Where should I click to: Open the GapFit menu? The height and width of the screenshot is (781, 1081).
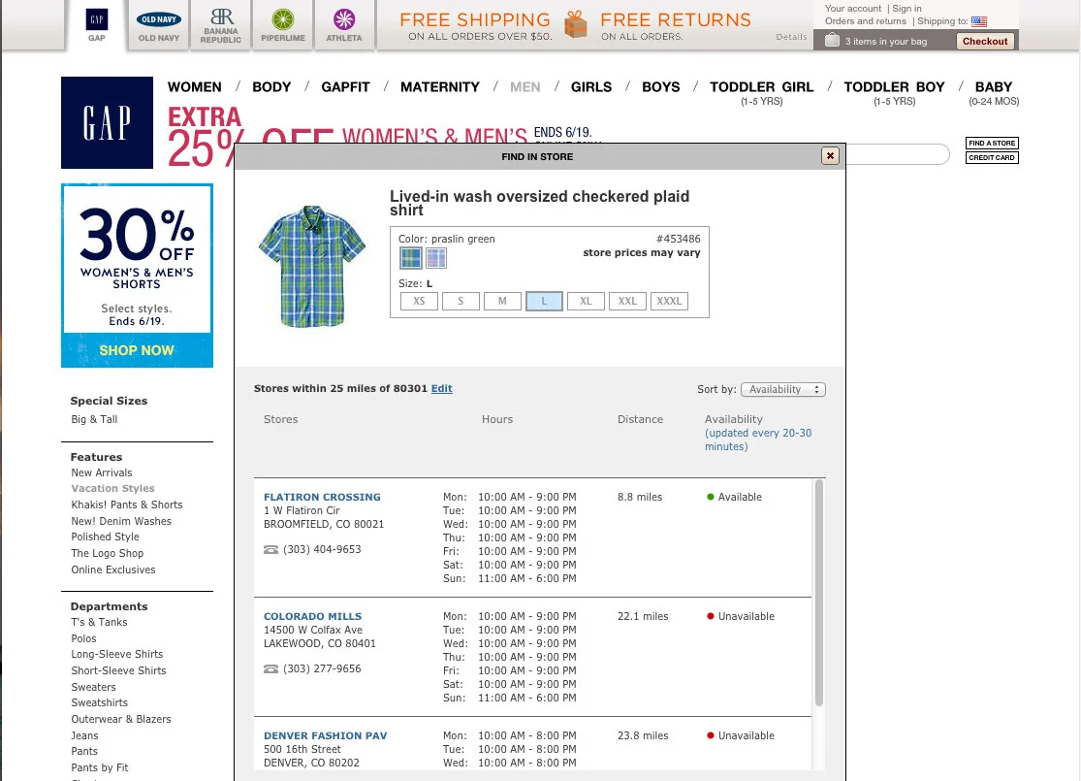click(x=345, y=87)
